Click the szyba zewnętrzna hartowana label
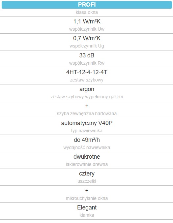The height and width of the screenshot is (223, 173). point(87,113)
